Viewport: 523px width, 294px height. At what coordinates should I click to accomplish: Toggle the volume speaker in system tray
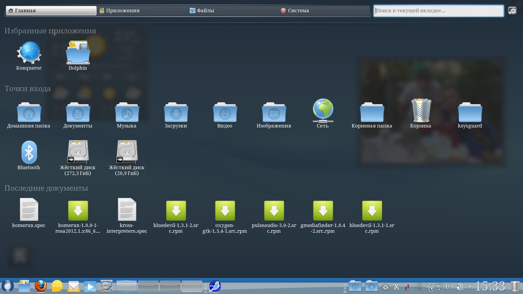418,286
